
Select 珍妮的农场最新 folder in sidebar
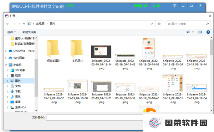(x=23, y=44)
